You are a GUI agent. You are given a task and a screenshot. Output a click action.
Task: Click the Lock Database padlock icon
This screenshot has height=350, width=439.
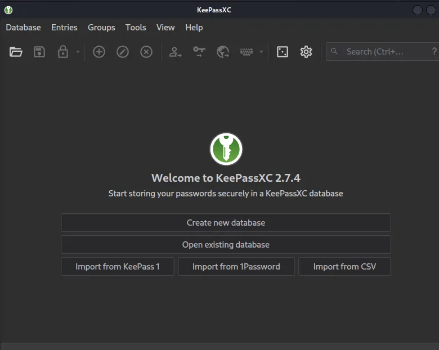point(62,52)
